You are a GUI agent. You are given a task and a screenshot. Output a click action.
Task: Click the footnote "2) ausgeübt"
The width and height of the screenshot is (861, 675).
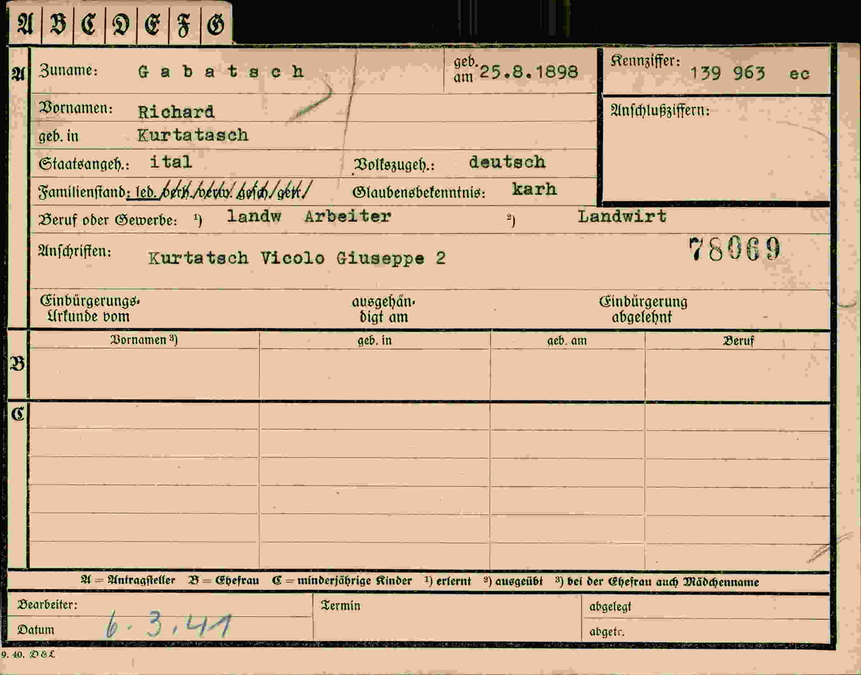(x=513, y=581)
